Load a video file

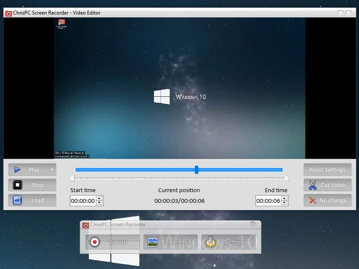[32, 200]
